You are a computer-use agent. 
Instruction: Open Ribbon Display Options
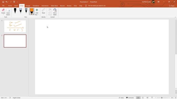click(x=158, y=2)
